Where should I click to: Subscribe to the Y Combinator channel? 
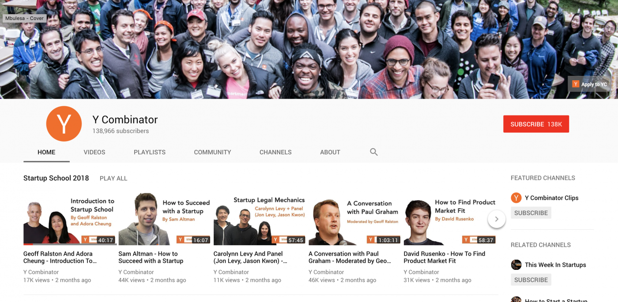pos(536,124)
